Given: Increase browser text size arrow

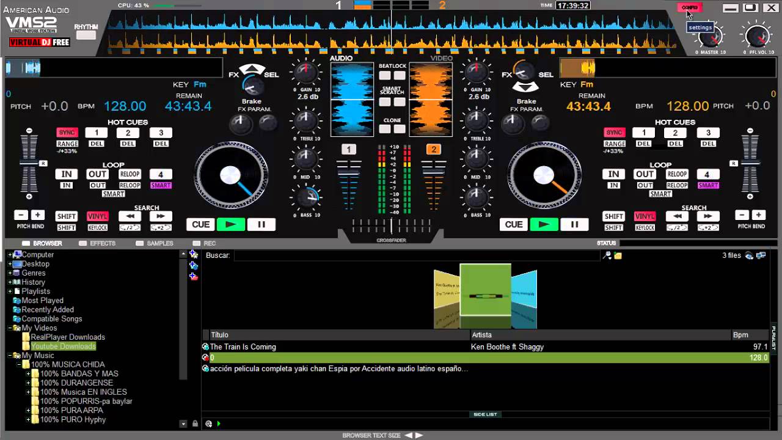Looking at the screenshot, I should point(419,436).
